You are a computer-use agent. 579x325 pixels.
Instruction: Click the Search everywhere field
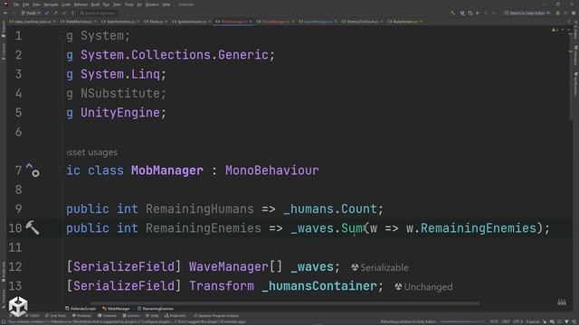pos(98,13)
